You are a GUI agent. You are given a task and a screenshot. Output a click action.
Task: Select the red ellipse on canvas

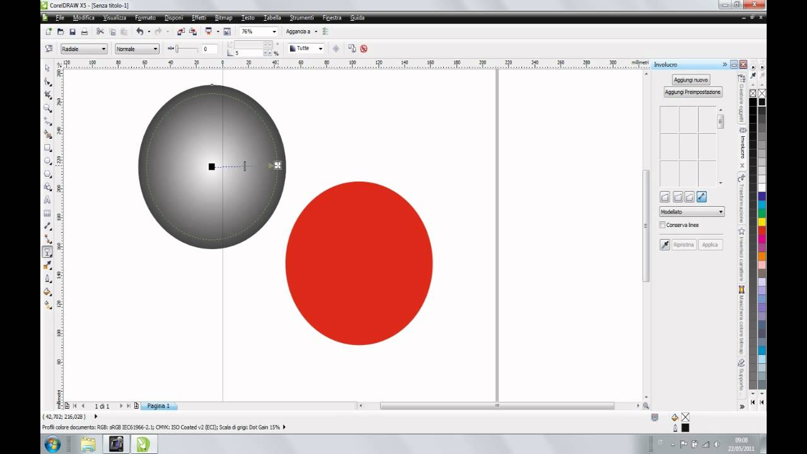point(359,263)
